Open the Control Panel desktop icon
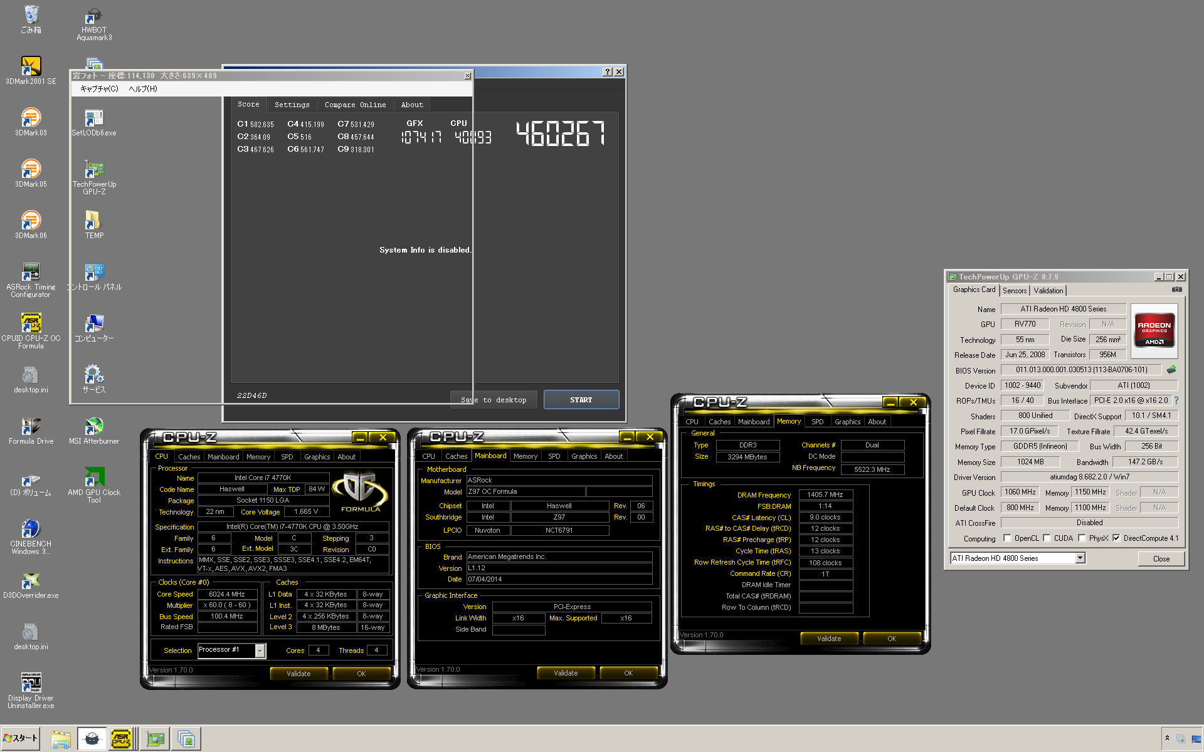 click(x=94, y=276)
